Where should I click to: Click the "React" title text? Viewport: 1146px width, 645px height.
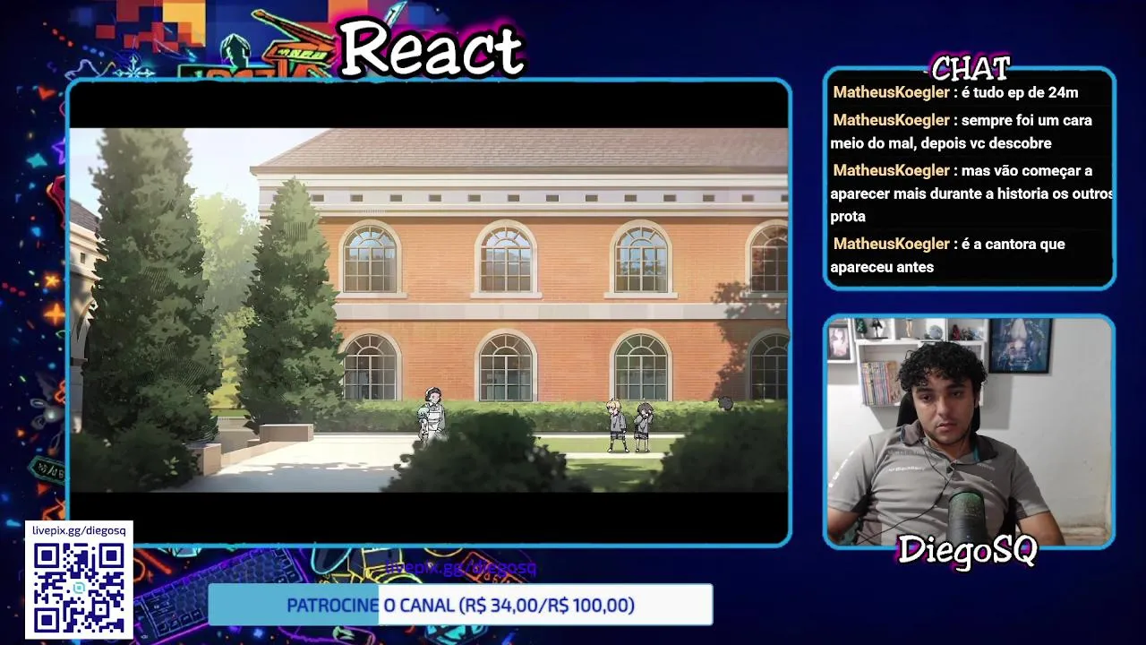432,49
